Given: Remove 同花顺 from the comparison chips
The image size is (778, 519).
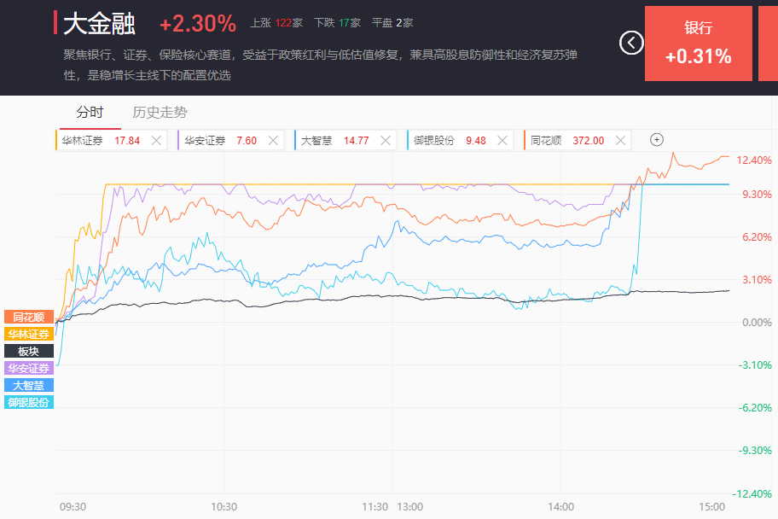Looking at the screenshot, I should [x=620, y=141].
